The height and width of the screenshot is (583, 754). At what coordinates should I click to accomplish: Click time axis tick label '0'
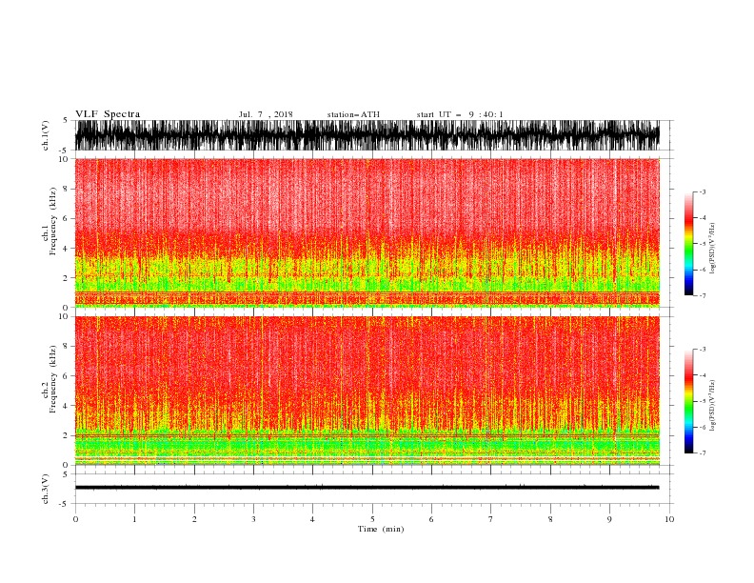tap(75, 519)
